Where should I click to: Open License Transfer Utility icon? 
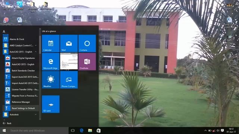tap(7, 89)
